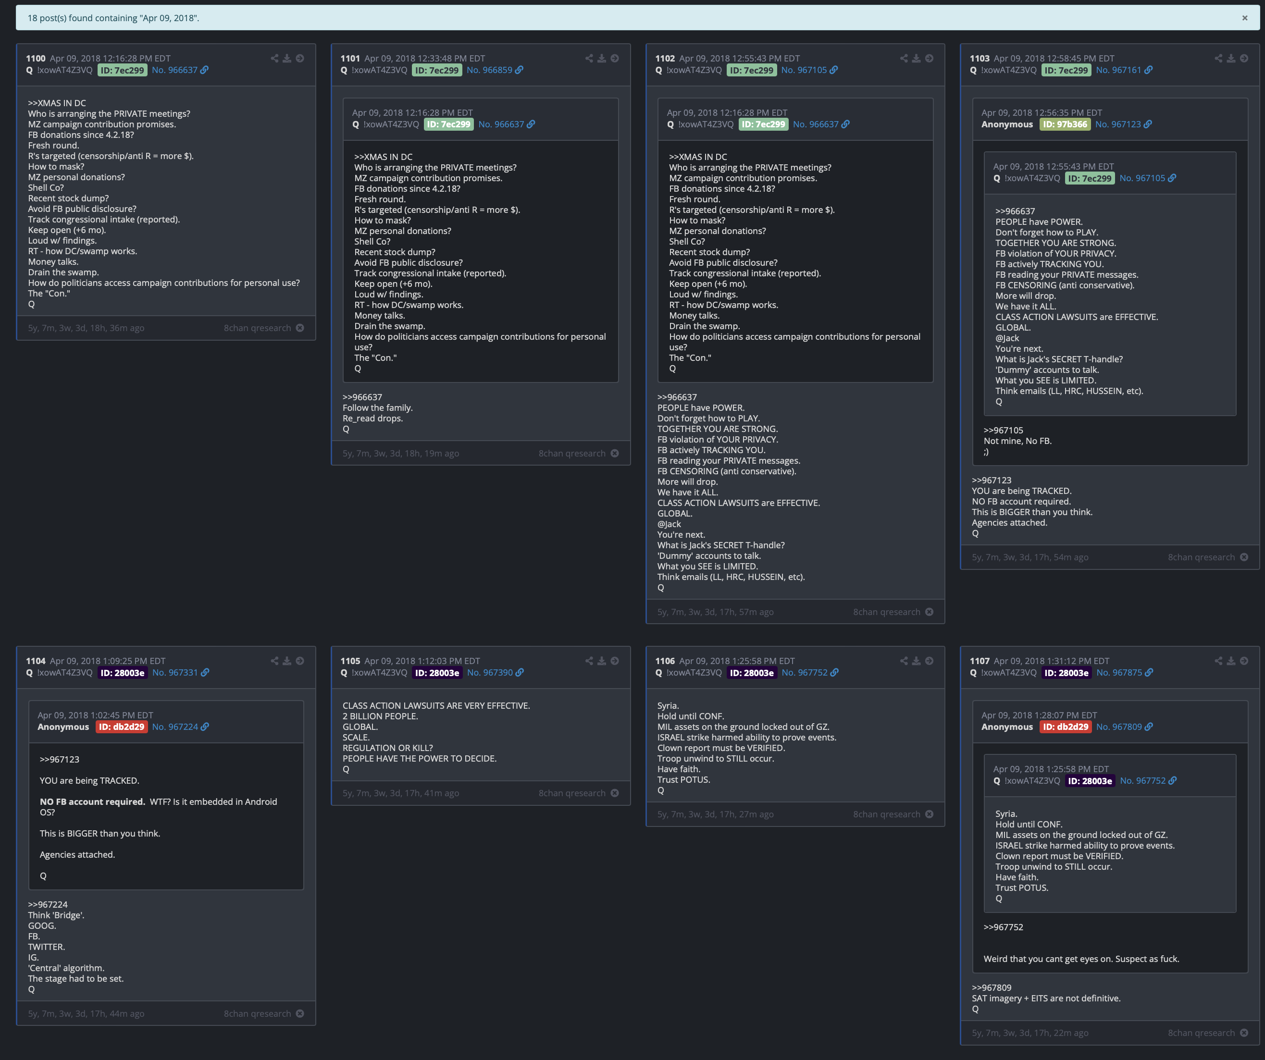Share post 1100
Image resolution: width=1265 pixels, height=1060 pixels.
coord(275,59)
